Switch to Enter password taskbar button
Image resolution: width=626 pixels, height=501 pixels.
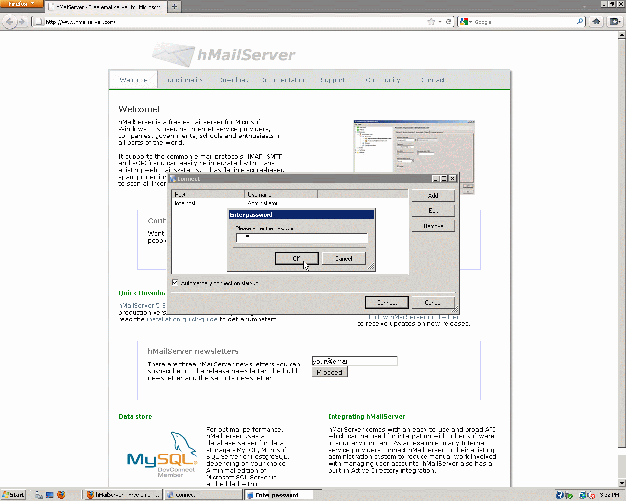pos(283,495)
